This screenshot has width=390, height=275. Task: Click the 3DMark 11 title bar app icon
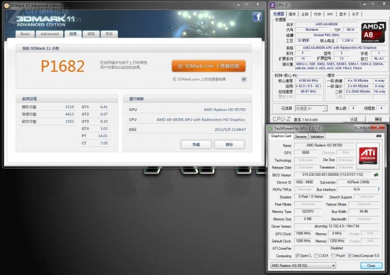[x=7, y=6]
